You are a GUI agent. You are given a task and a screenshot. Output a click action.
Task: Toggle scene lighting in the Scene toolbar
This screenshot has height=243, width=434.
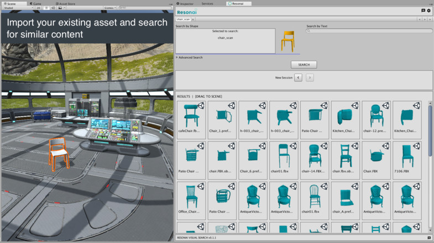click(x=46, y=8)
